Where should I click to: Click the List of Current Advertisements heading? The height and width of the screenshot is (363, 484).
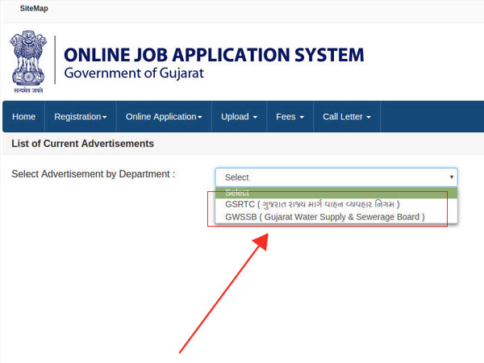pyautogui.click(x=83, y=144)
